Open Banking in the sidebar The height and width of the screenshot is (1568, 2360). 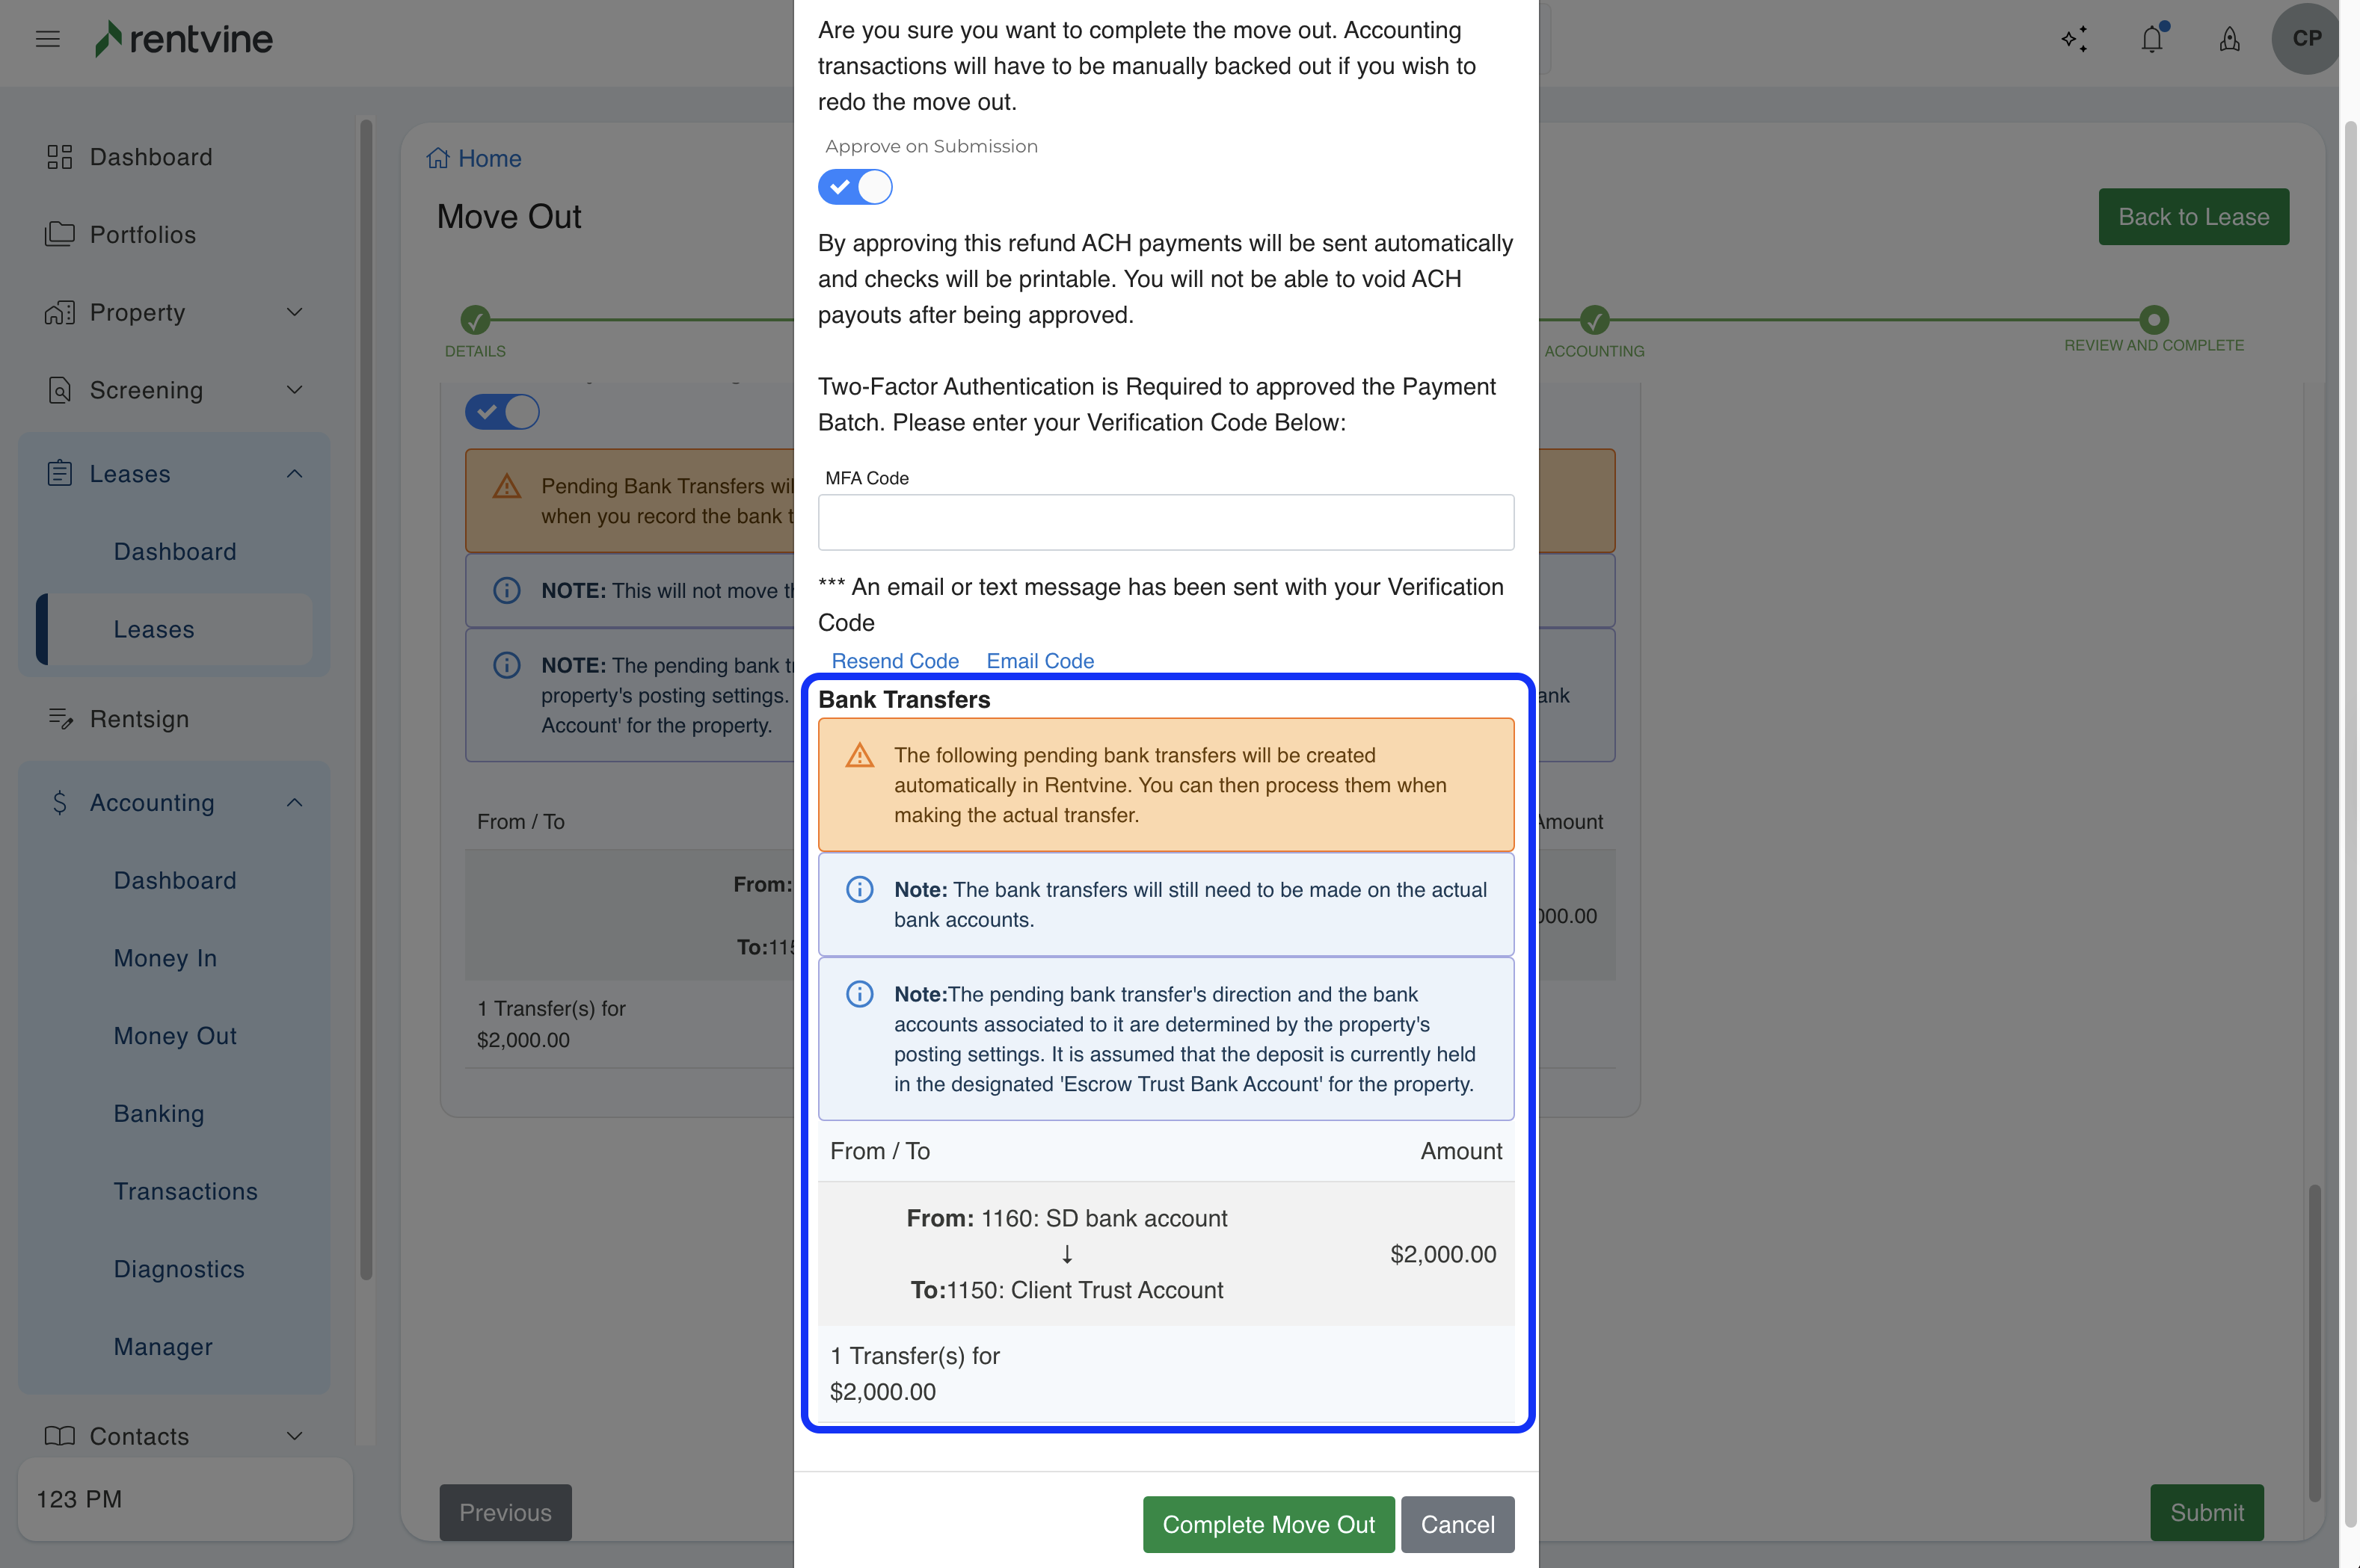(x=159, y=1113)
